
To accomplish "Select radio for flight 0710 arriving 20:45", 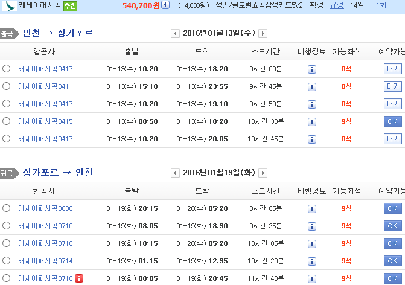I will pyautogui.click(x=6, y=278).
